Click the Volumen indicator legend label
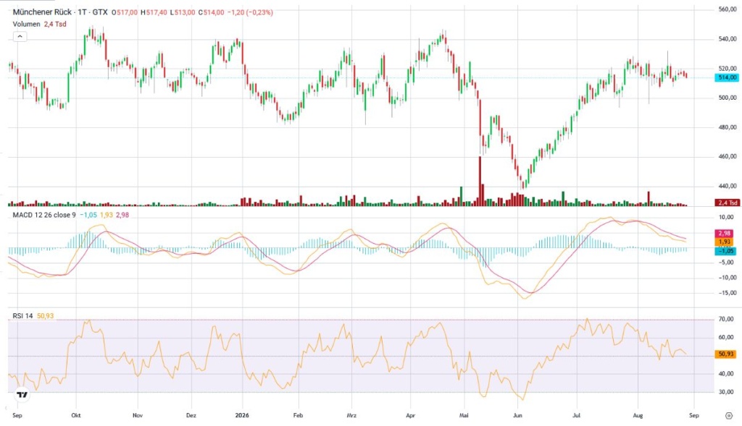Screen dimensions: 742x426 coord(27,24)
